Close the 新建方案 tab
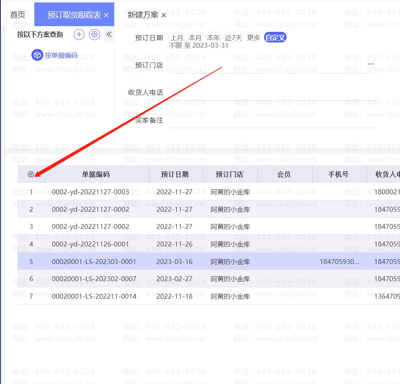 tap(164, 15)
